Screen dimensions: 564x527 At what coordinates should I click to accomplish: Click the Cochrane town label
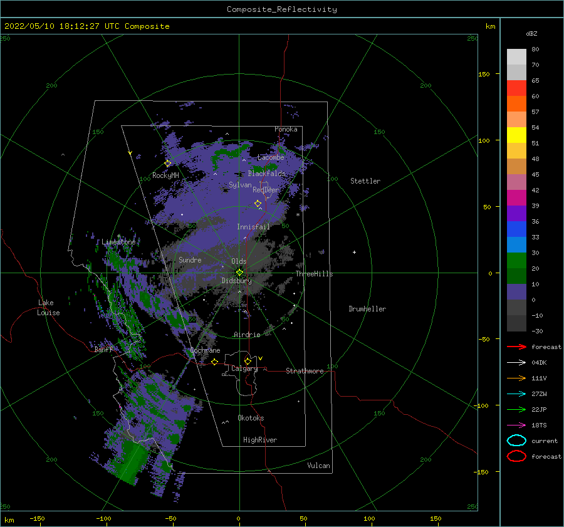pos(205,350)
